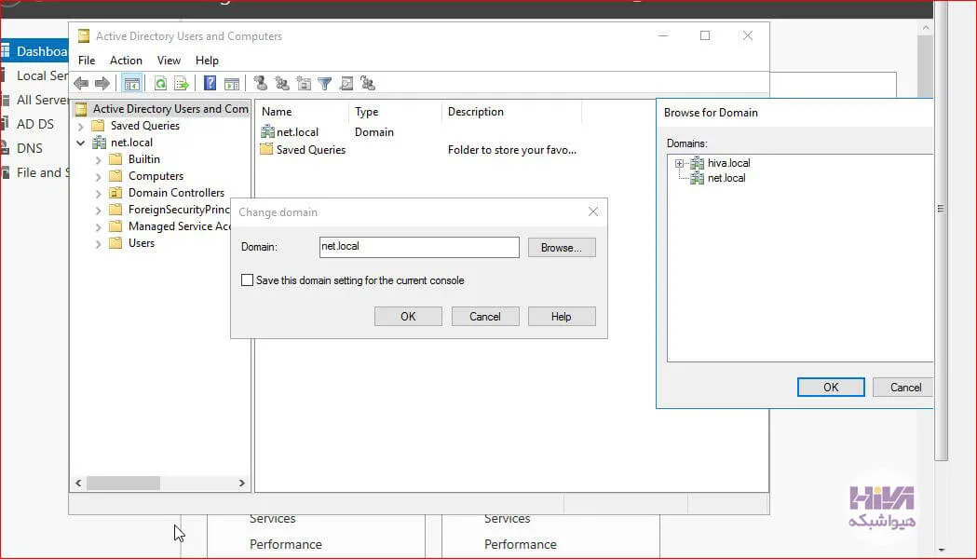Expand the Saved Queries tree node
This screenshot has height=559, width=977.
click(x=80, y=126)
